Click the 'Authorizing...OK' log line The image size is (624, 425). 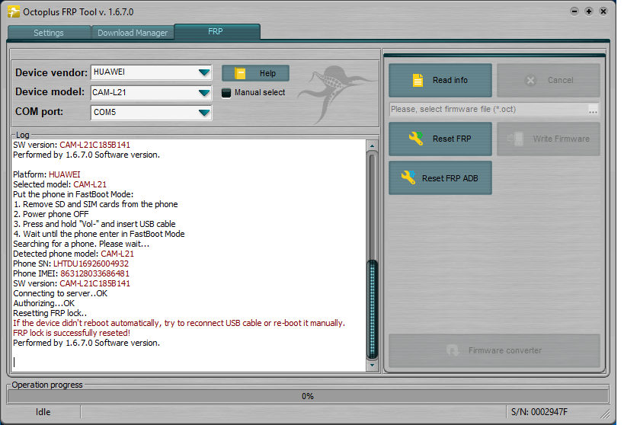point(43,303)
